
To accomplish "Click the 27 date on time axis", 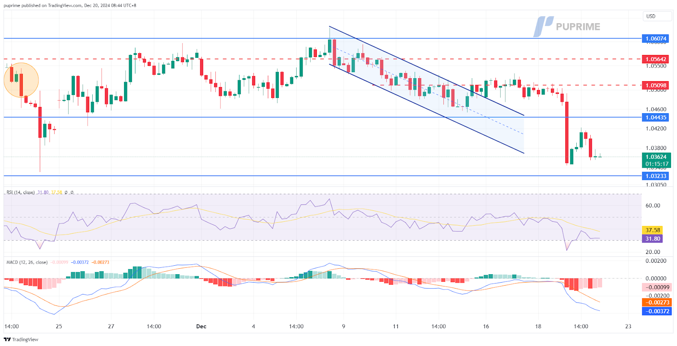I will click(111, 327).
